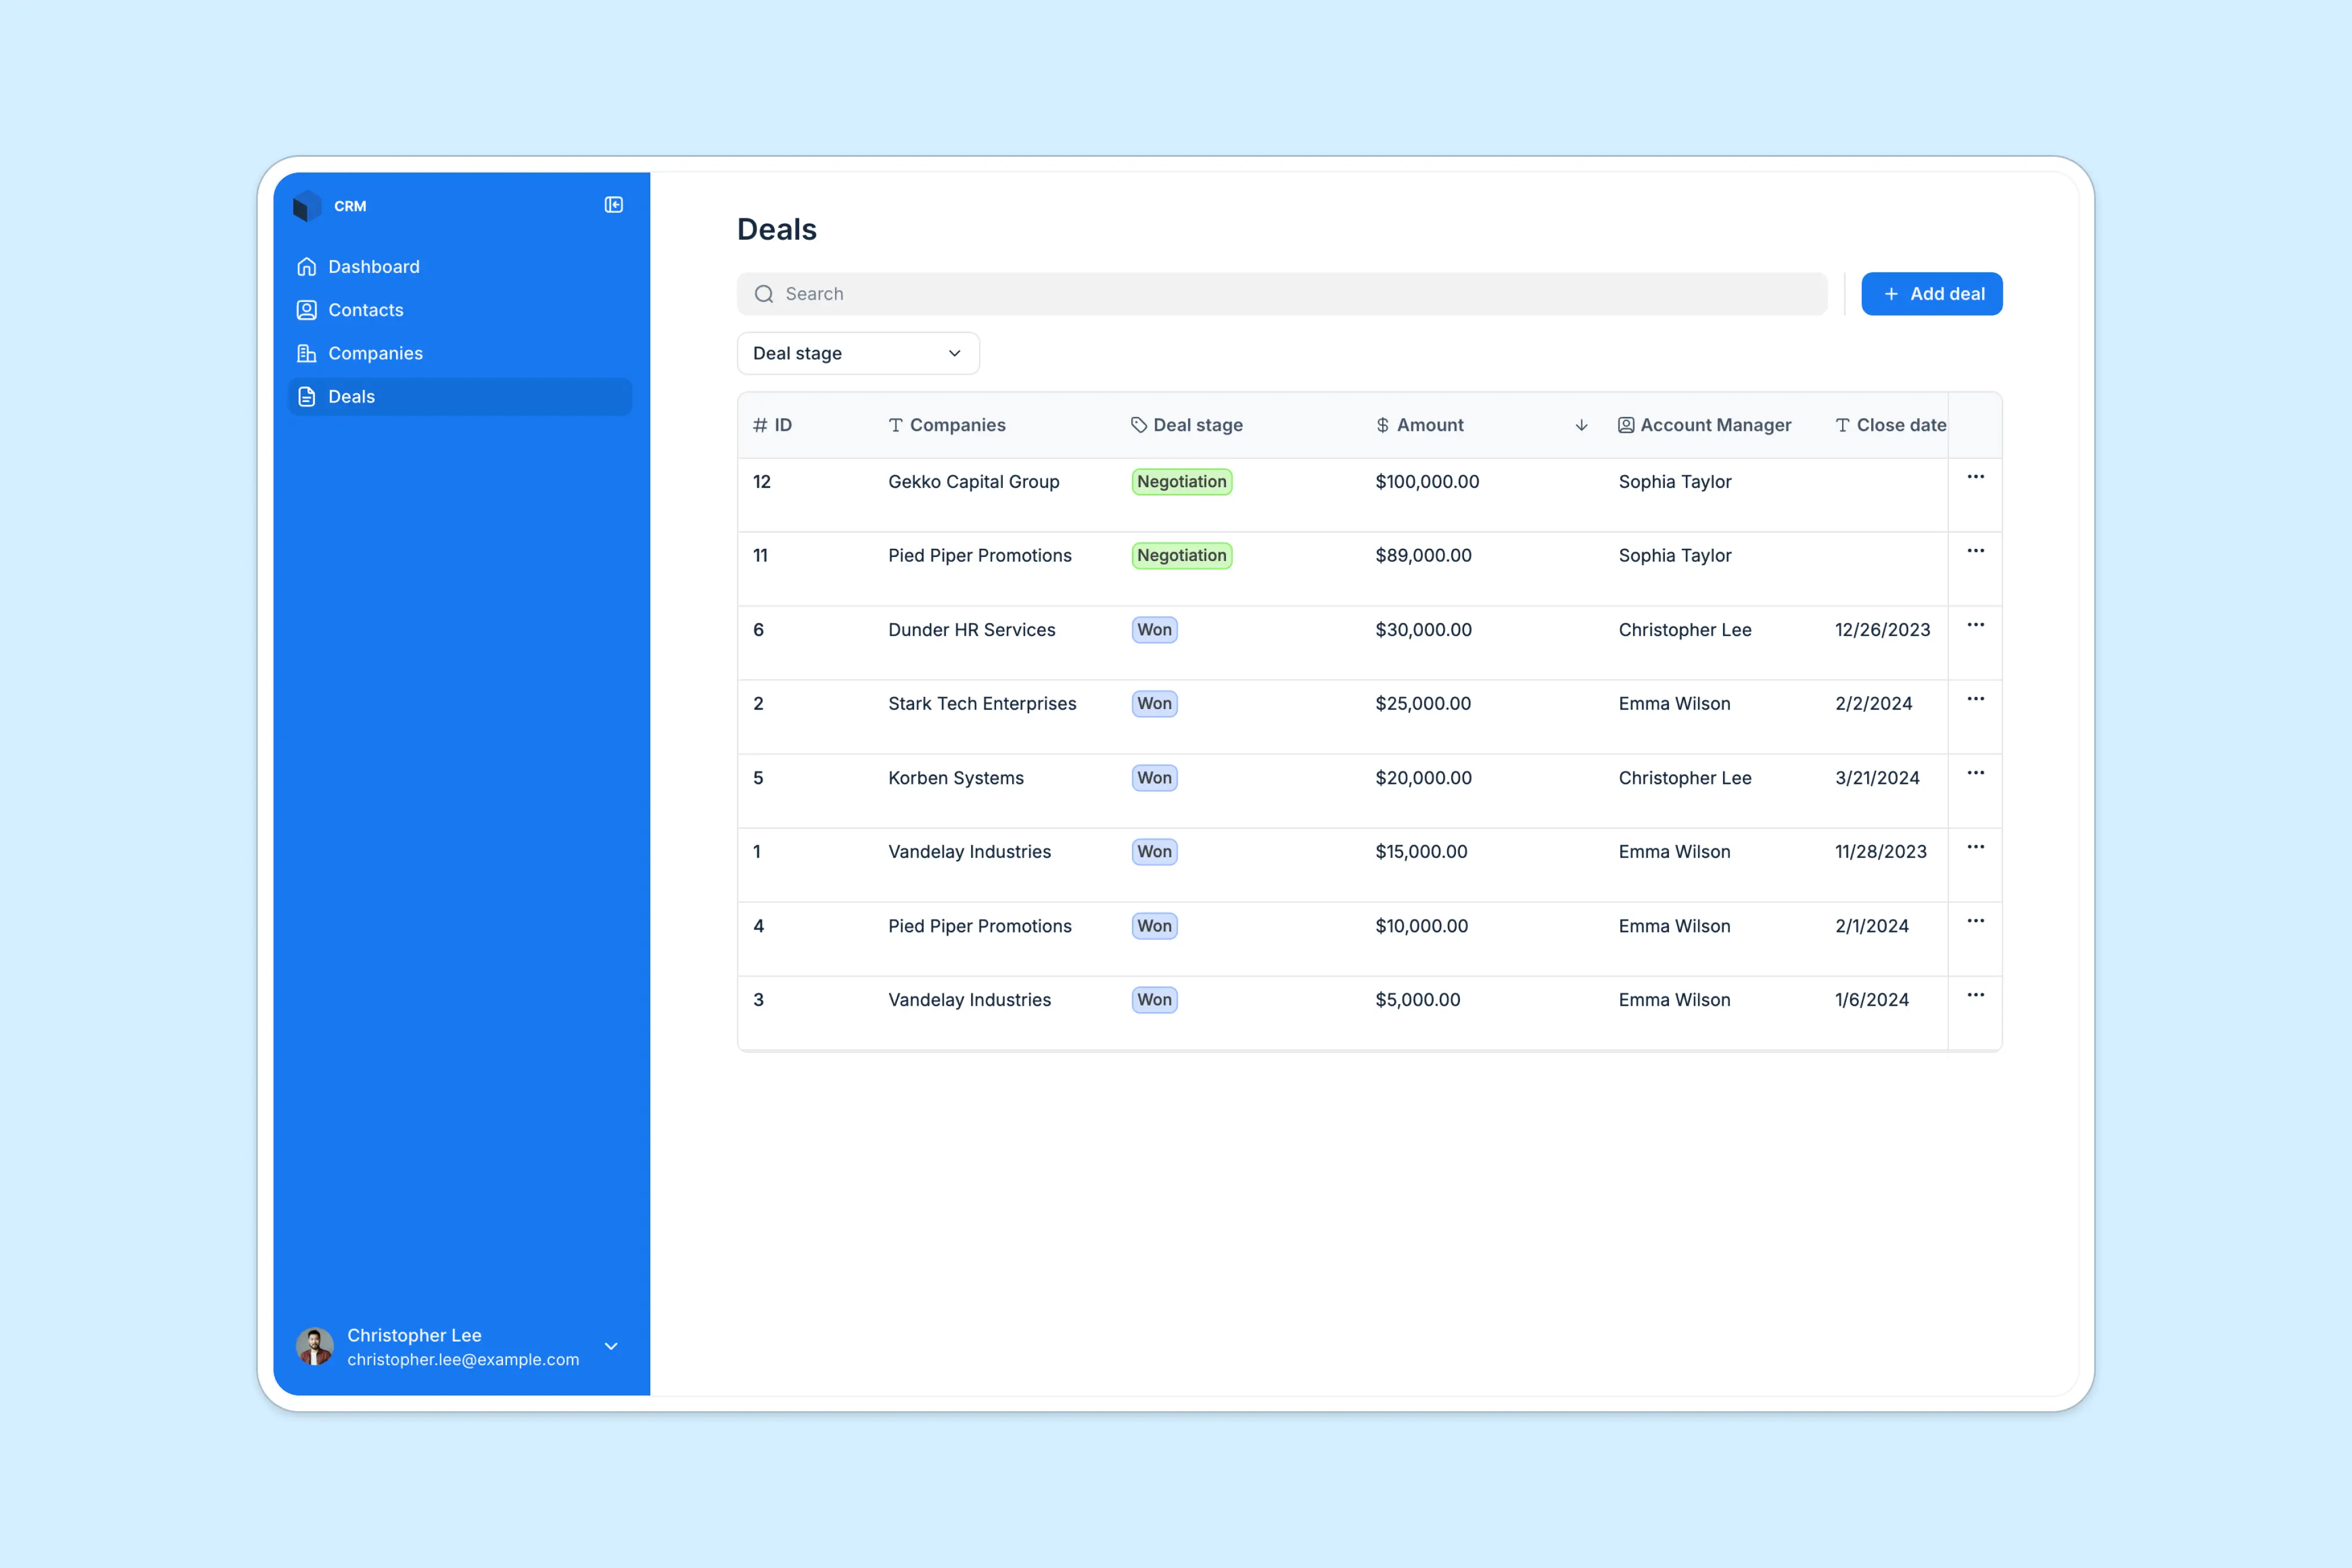
Task: Click the Negotiation badge for Gekko Capital Group
Action: coord(1181,481)
